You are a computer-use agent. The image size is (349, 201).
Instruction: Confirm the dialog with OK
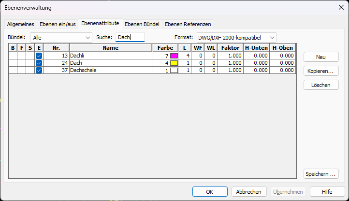(x=210, y=192)
